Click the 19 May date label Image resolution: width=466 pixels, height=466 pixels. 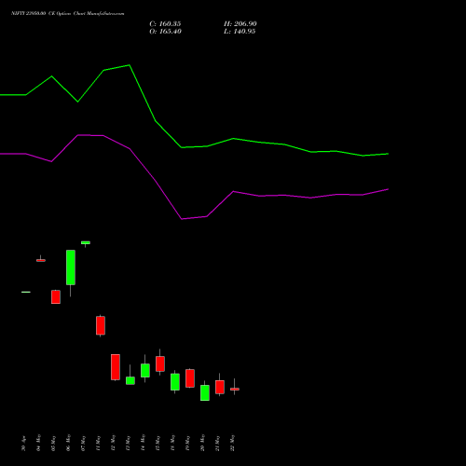[188, 444]
